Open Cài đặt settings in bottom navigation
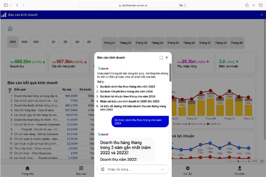 click(188, 170)
